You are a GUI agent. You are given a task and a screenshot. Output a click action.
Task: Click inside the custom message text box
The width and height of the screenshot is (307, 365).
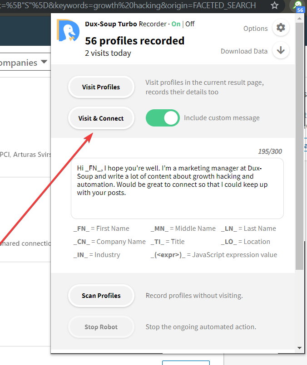[x=177, y=188]
